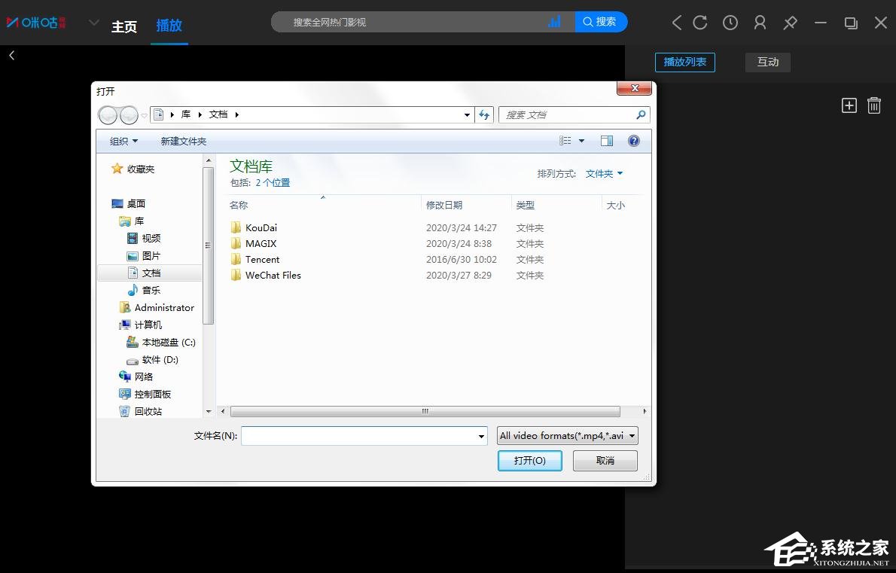896x573 pixels.
Task: Open the file type filter dropdown
Action: [568, 435]
